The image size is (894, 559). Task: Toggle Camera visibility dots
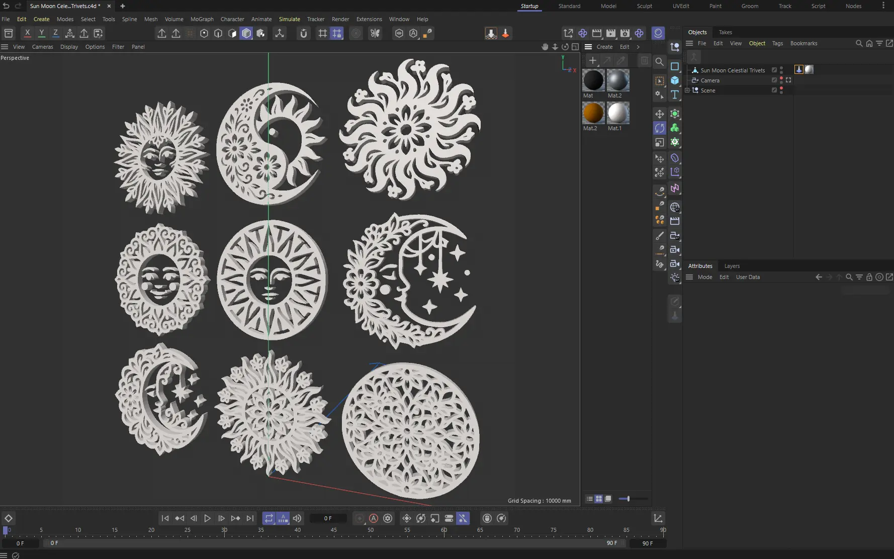click(x=781, y=80)
